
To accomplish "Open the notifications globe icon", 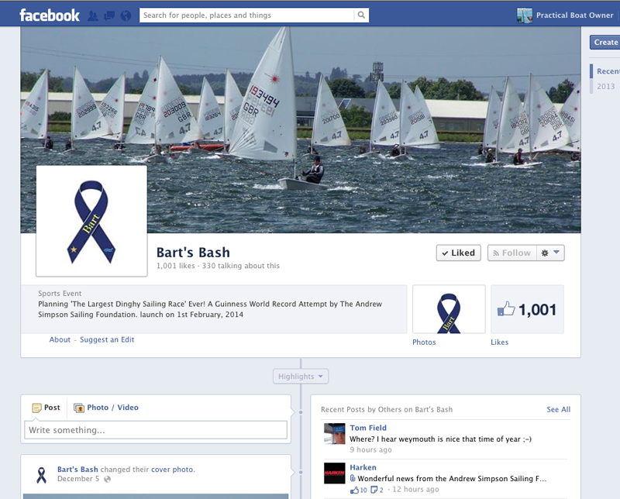I will (123, 15).
